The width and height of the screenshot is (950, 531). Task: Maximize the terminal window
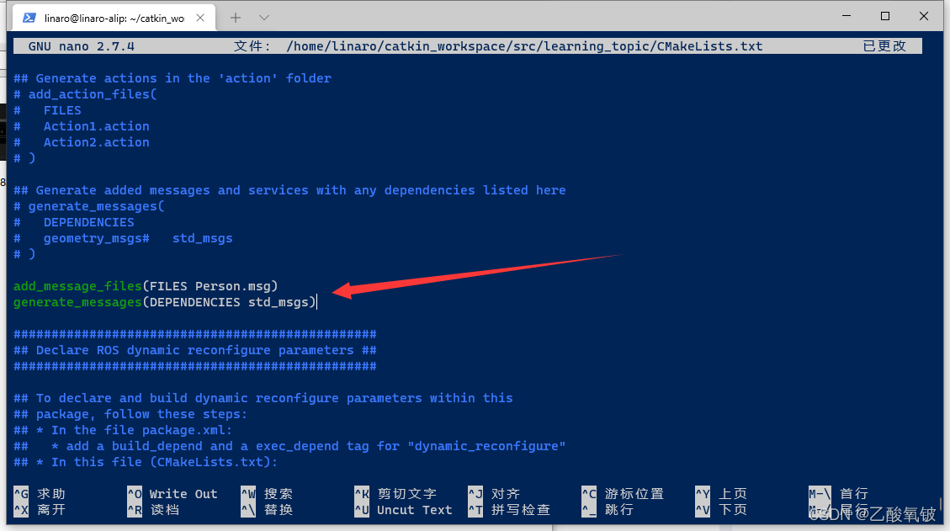[885, 16]
